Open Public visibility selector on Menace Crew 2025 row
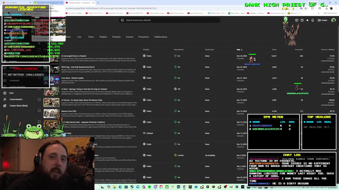Screen dimensions: 339x190 click(147, 111)
